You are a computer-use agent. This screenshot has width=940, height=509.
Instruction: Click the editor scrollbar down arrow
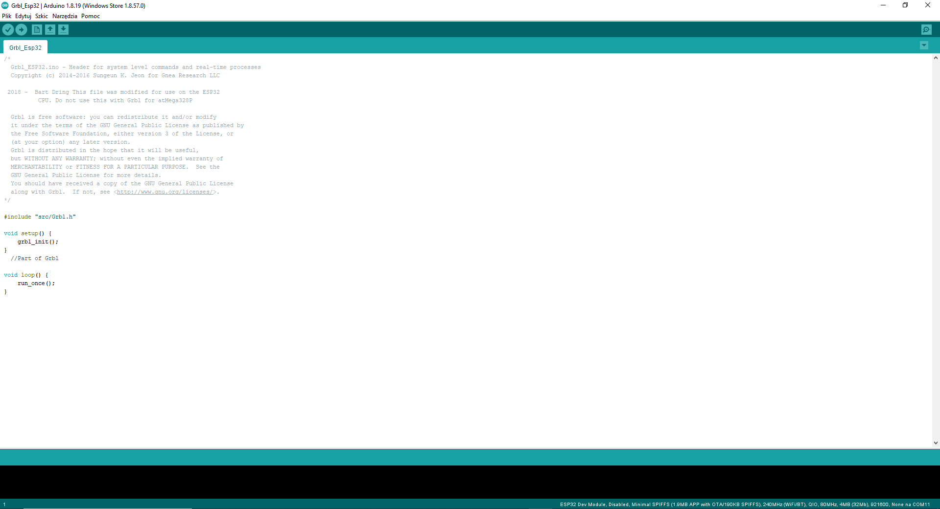pyautogui.click(x=936, y=443)
